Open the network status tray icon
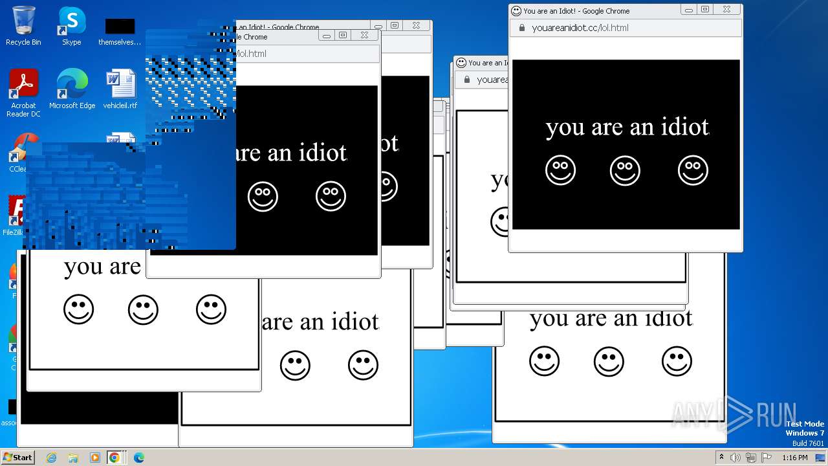 coord(751,458)
